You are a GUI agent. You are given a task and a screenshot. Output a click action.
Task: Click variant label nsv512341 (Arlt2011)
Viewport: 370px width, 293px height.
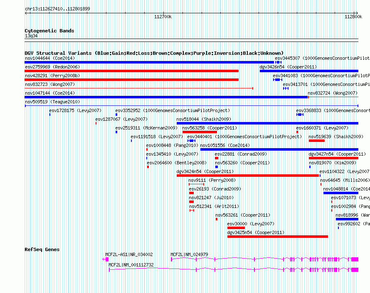pos(214,206)
